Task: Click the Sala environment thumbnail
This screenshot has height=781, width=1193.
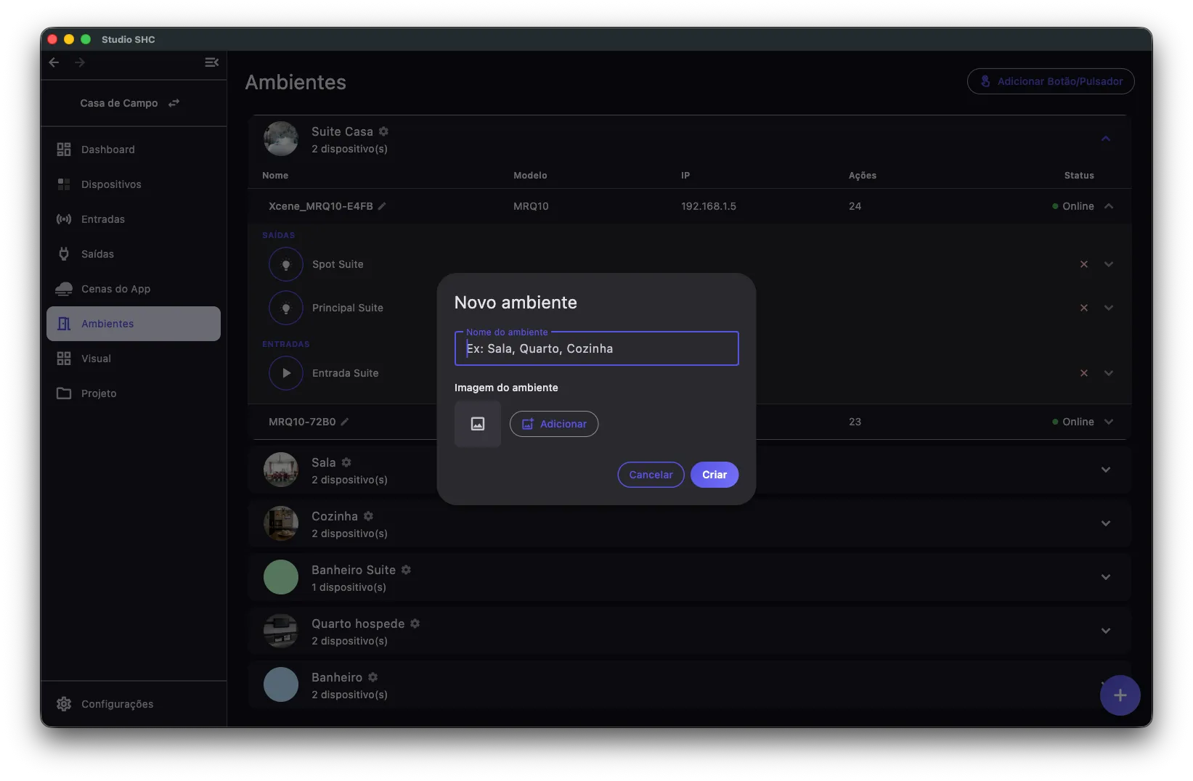Action: point(281,470)
